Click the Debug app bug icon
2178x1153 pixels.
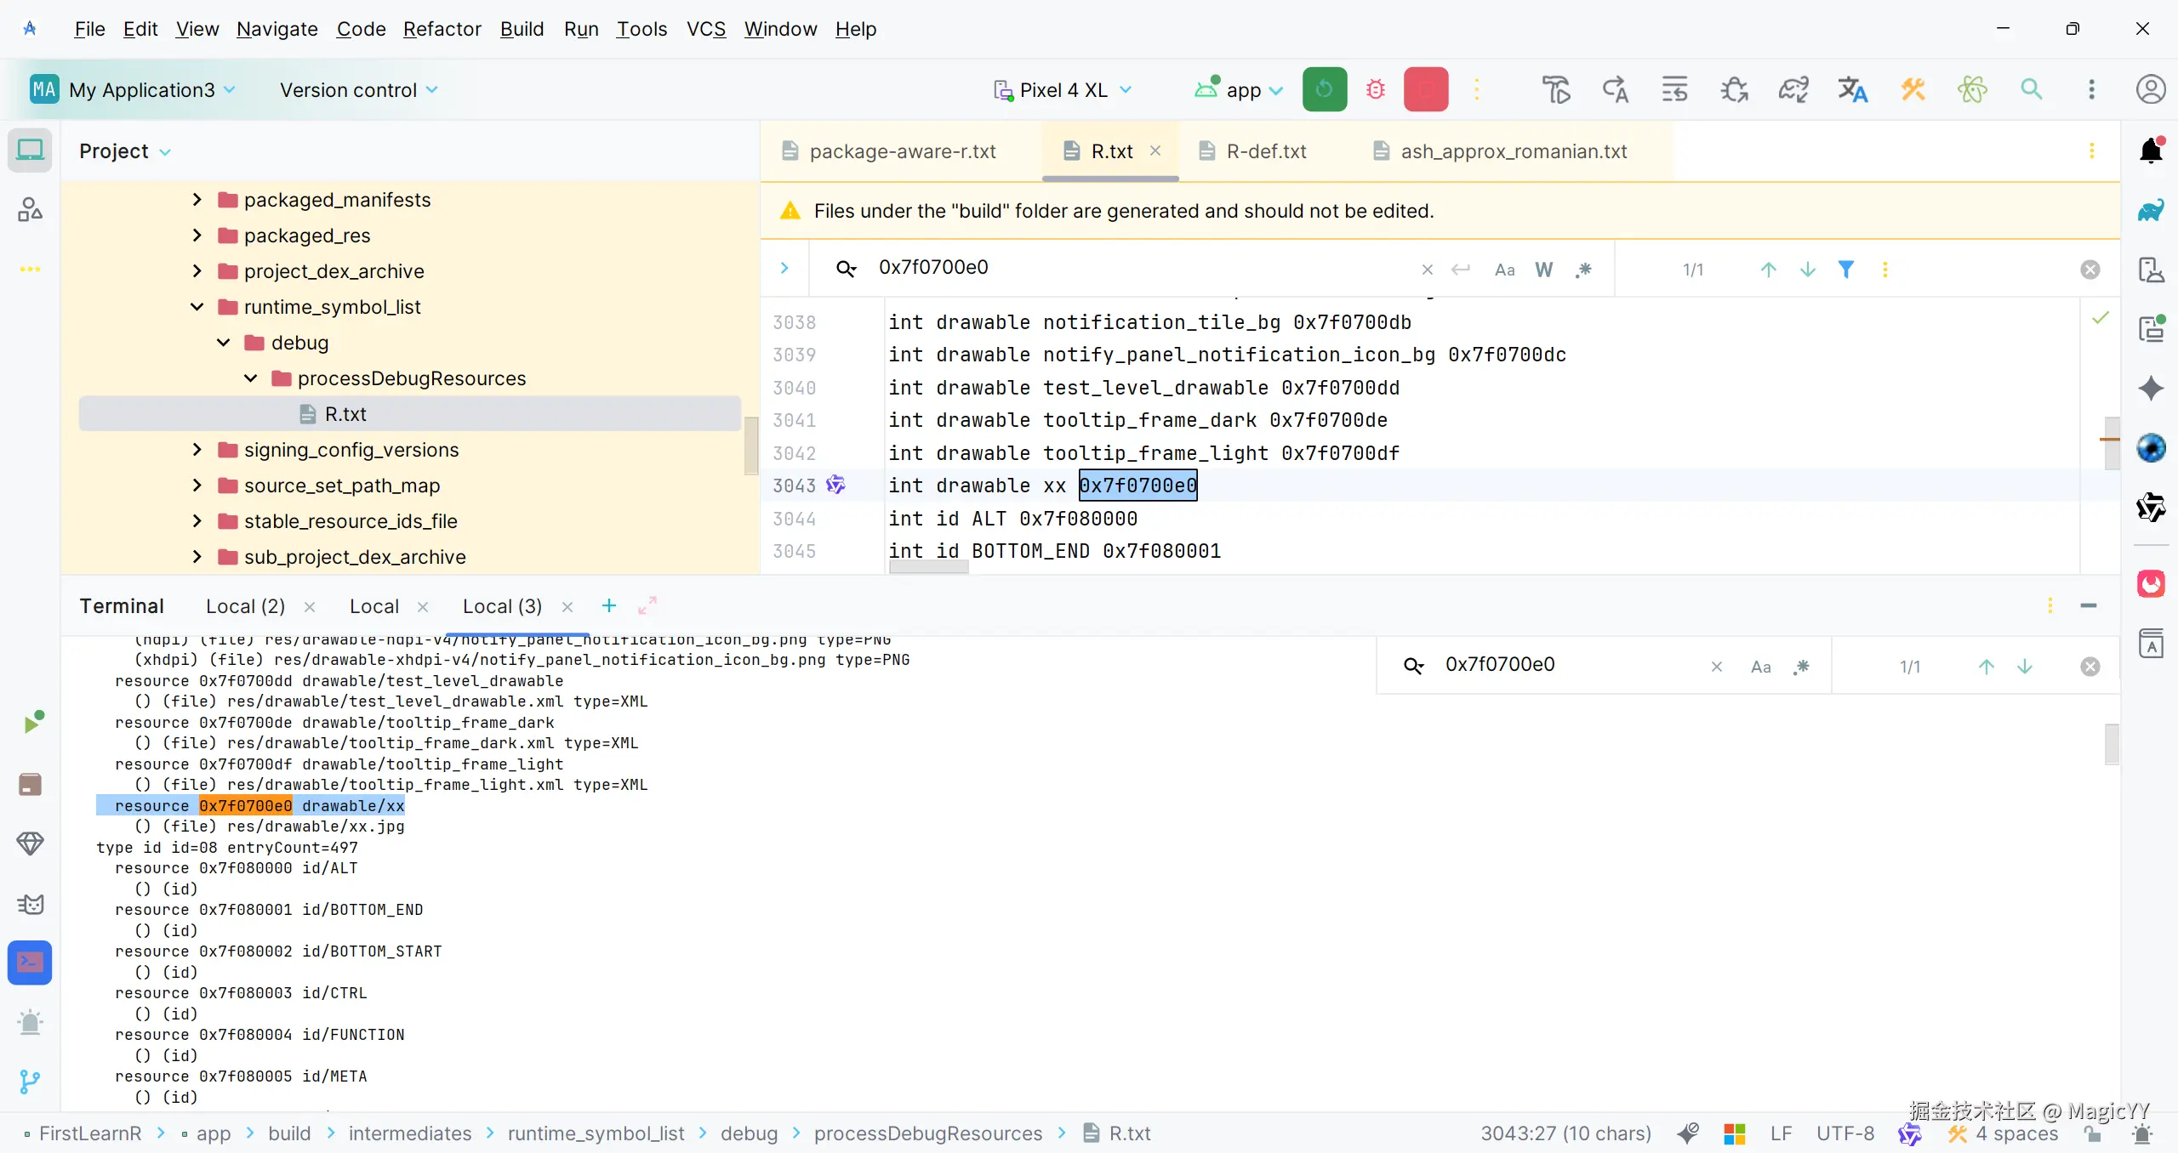(1375, 89)
